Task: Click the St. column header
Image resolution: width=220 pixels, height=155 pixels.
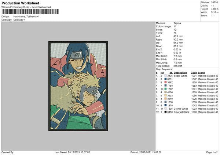Action: click(171, 73)
